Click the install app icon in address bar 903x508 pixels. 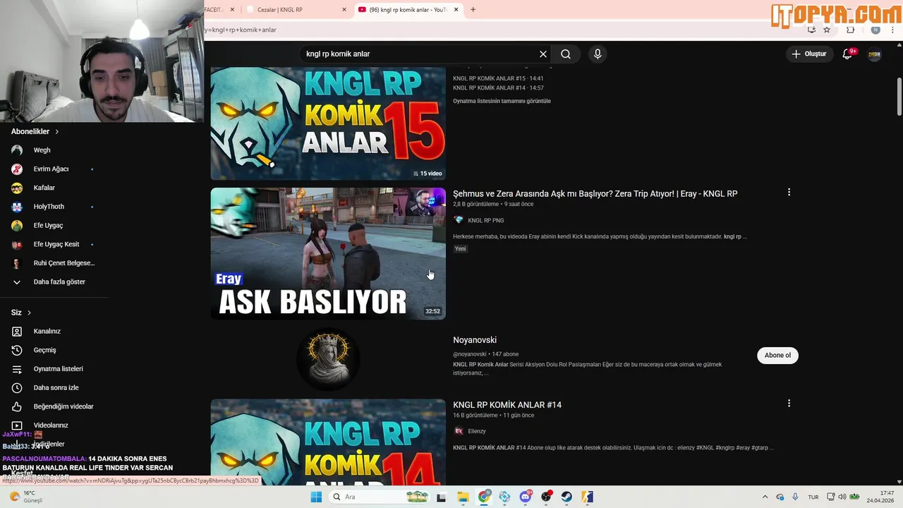811,30
